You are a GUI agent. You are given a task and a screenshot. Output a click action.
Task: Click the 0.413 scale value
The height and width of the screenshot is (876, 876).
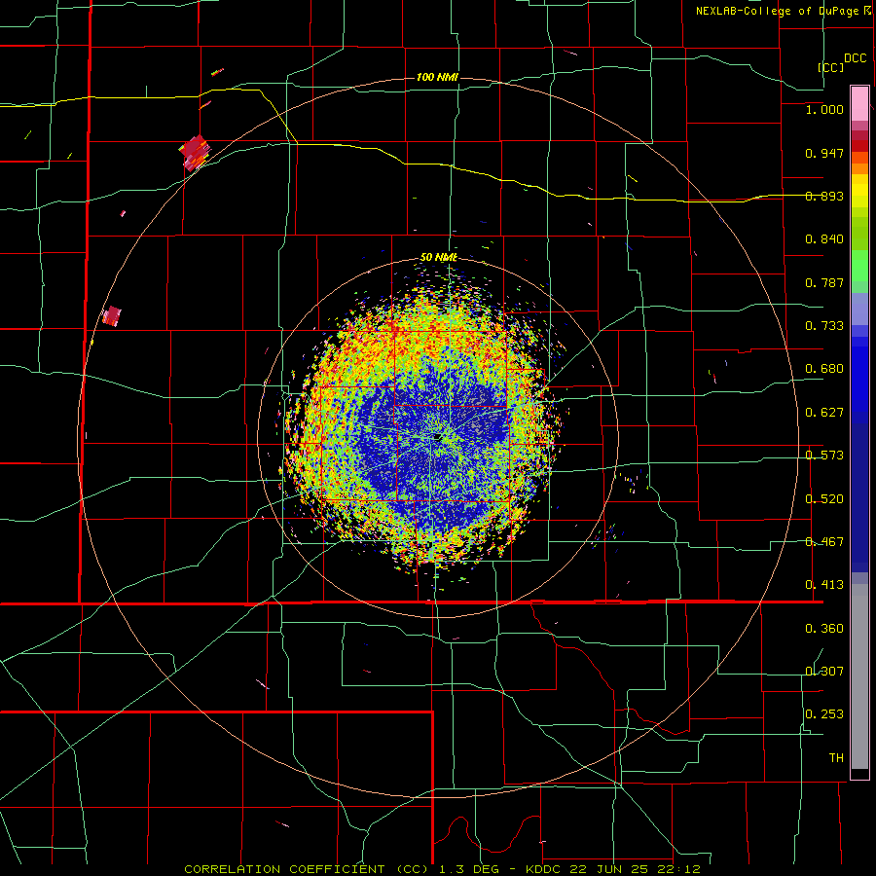point(824,585)
